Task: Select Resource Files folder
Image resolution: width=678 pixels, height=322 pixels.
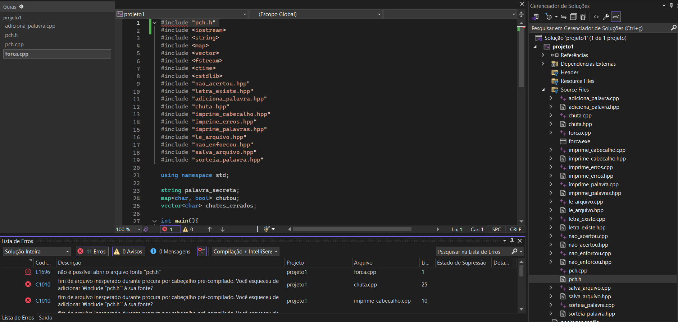Action: [x=577, y=81]
